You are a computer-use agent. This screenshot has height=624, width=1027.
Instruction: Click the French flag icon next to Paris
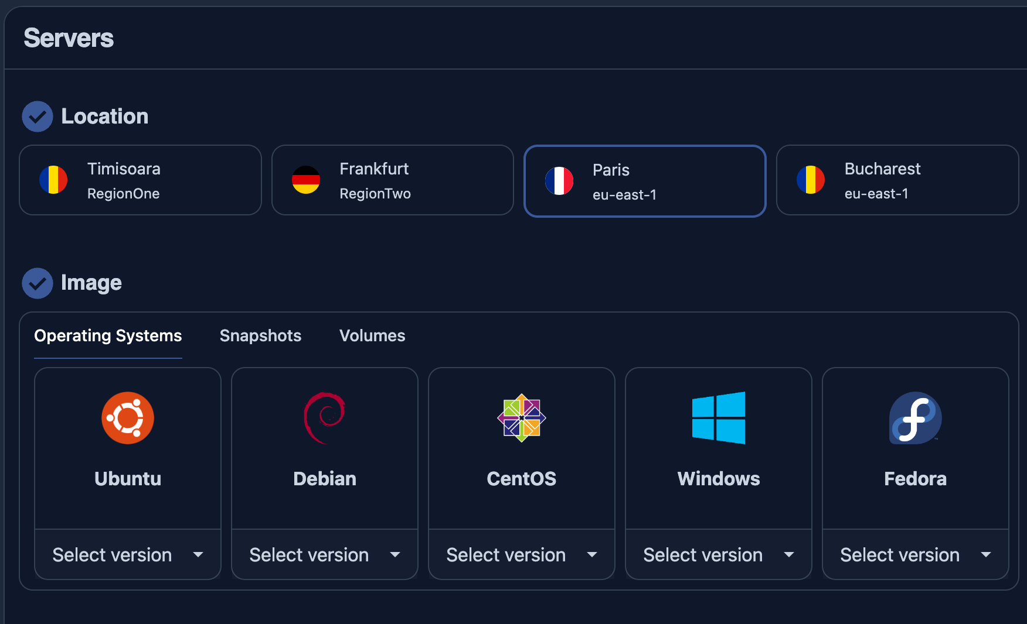[x=559, y=181]
